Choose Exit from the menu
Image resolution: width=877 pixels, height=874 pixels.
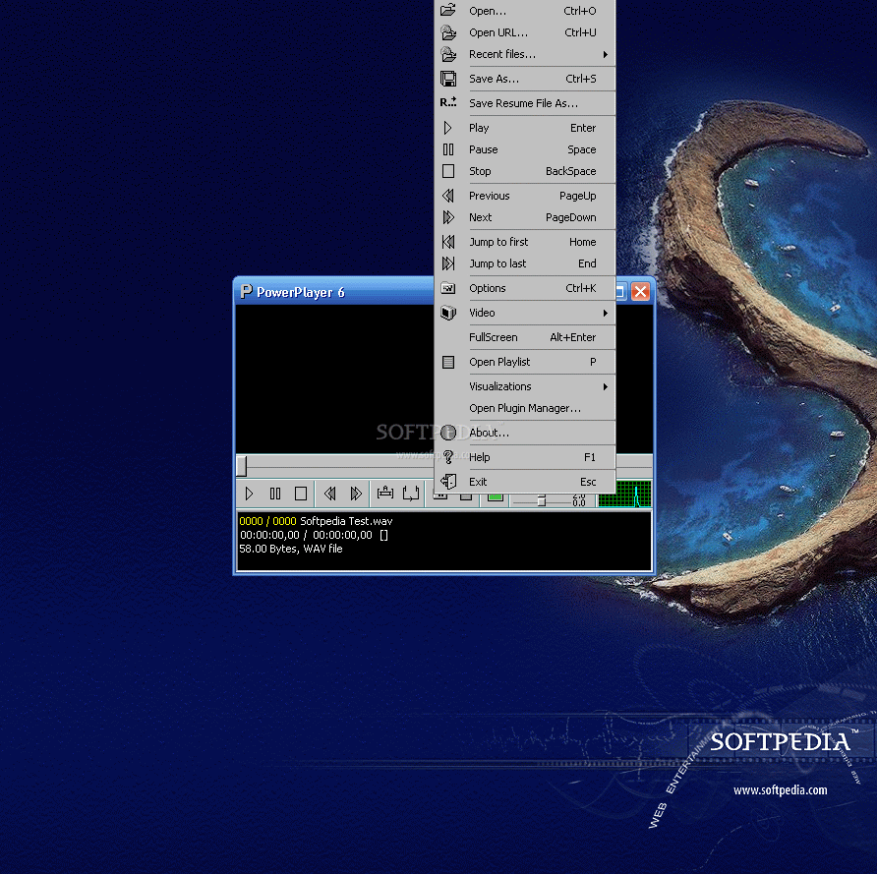tap(525, 482)
